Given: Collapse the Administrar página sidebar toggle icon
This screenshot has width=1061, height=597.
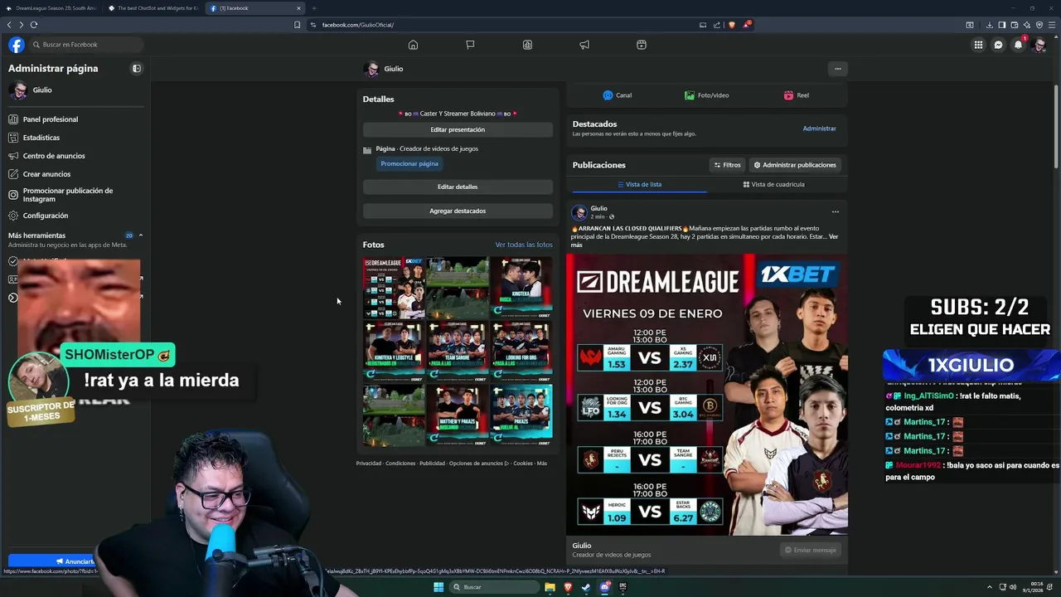Looking at the screenshot, I should click(137, 69).
